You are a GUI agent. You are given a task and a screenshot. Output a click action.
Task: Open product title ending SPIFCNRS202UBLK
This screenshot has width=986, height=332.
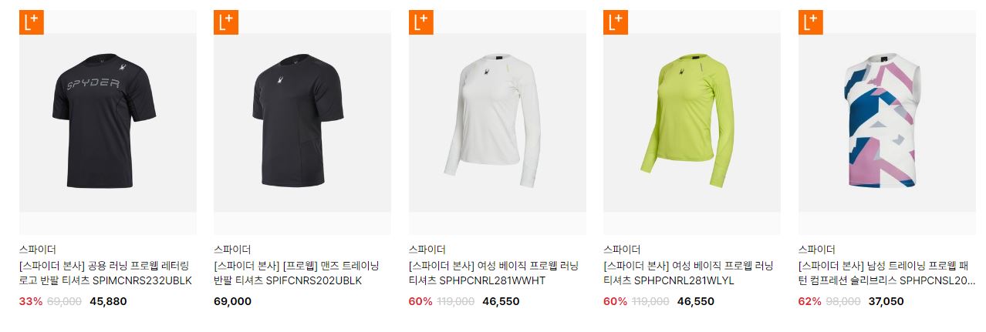coord(299,273)
